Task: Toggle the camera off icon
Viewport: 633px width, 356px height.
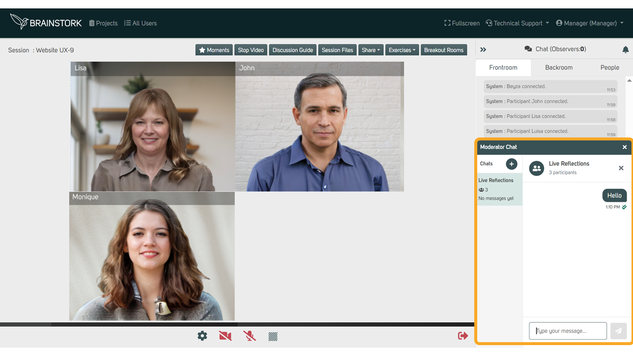Action: click(x=225, y=336)
